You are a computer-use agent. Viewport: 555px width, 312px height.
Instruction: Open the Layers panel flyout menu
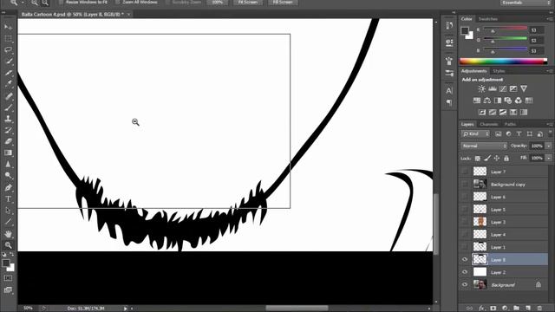coord(549,124)
